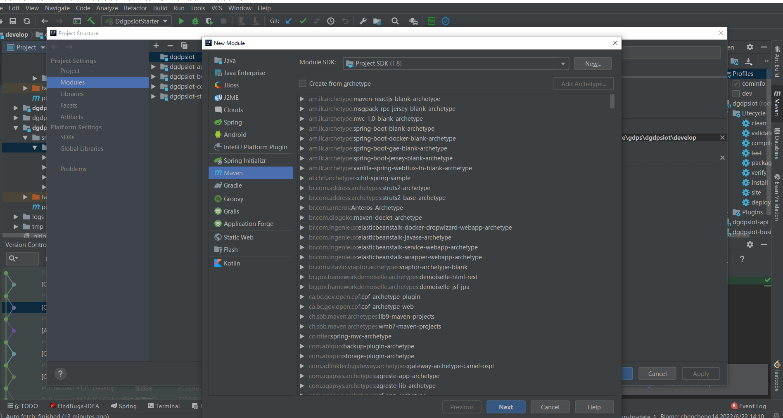This screenshot has height=418, width=783.
Task: Remove the selected module with minus icon
Action: click(170, 46)
